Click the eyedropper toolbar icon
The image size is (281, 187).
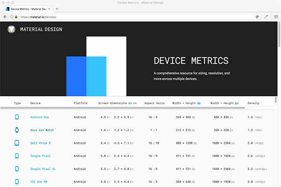(x=266, y=17)
